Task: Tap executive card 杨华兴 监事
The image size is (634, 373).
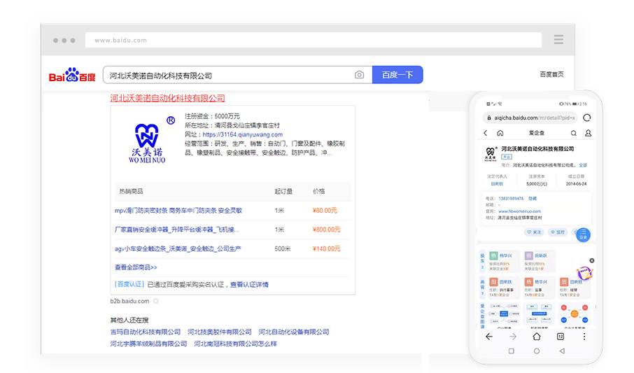Action: (539, 288)
